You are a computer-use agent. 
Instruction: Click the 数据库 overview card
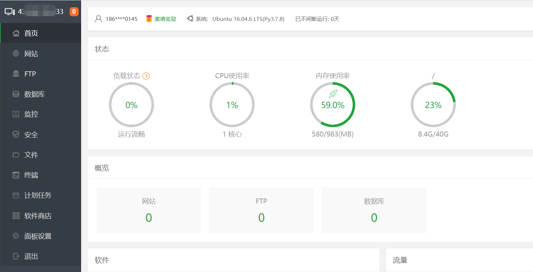[x=374, y=210]
